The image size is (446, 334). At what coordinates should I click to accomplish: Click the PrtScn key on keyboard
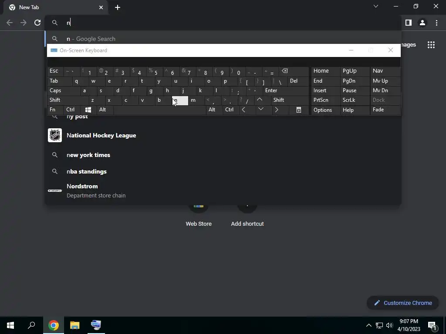click(x=325, y=100)
